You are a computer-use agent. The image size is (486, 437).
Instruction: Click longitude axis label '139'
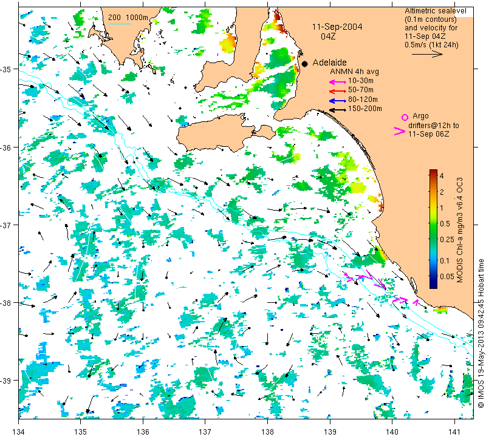[x=330, y=431]
